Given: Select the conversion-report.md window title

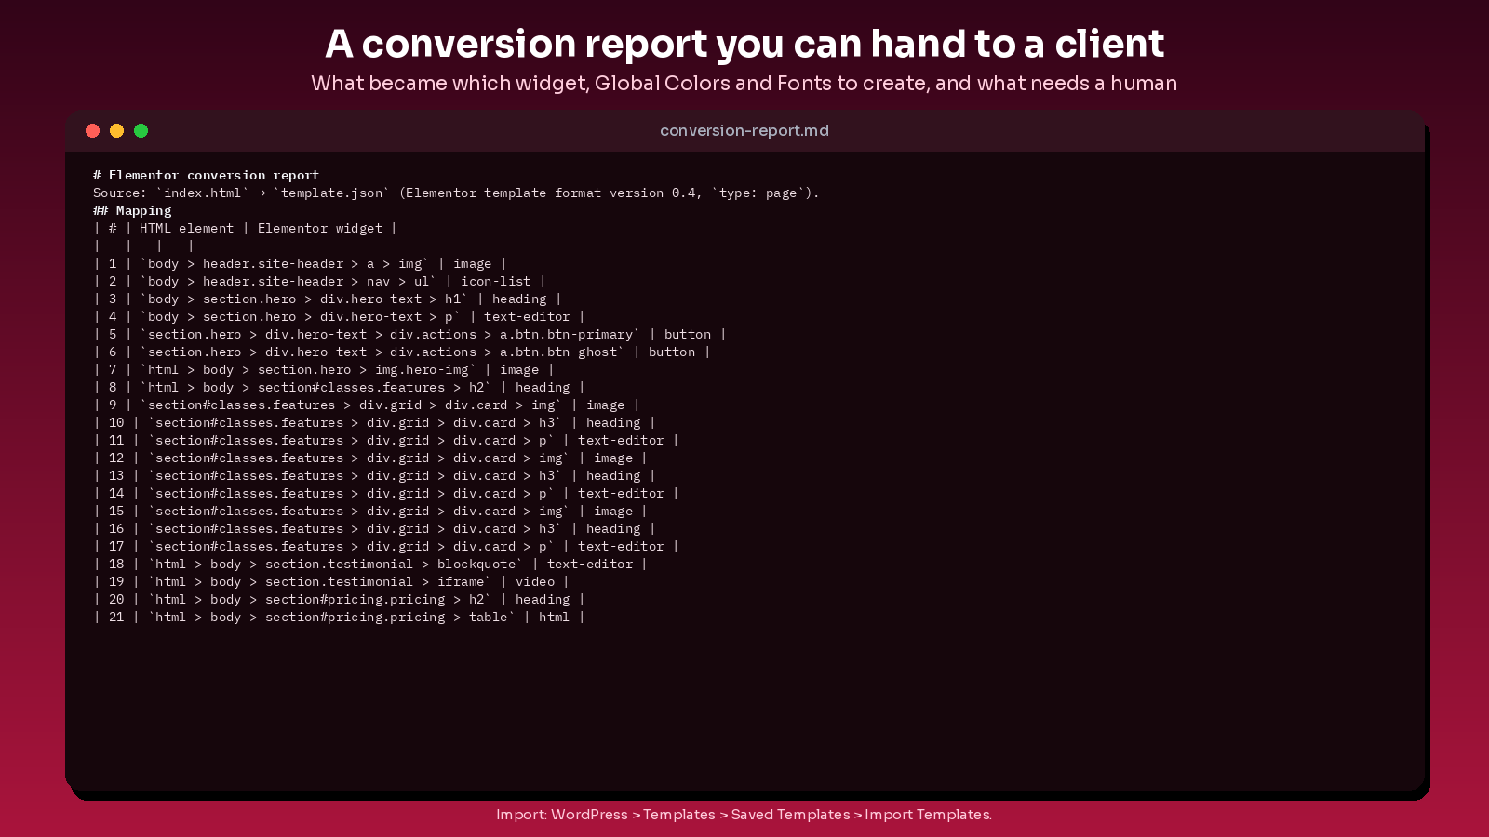Looking at the screenshot, I should tap(744, 130).
